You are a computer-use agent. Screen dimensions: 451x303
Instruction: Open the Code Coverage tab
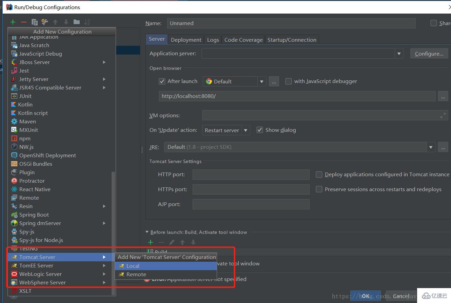pos(243,40)
